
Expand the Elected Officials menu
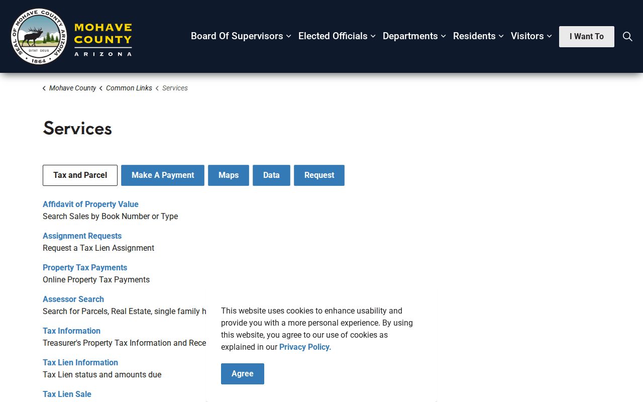click(x=337, y=36)
